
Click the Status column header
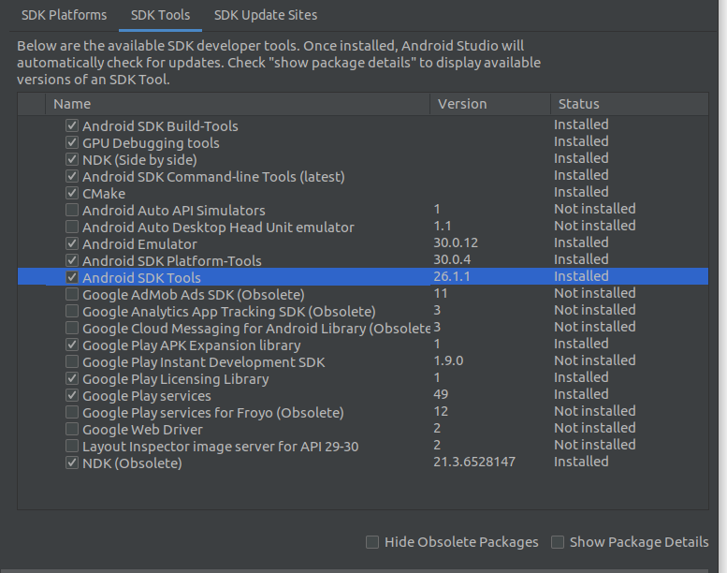click(630, 104)
